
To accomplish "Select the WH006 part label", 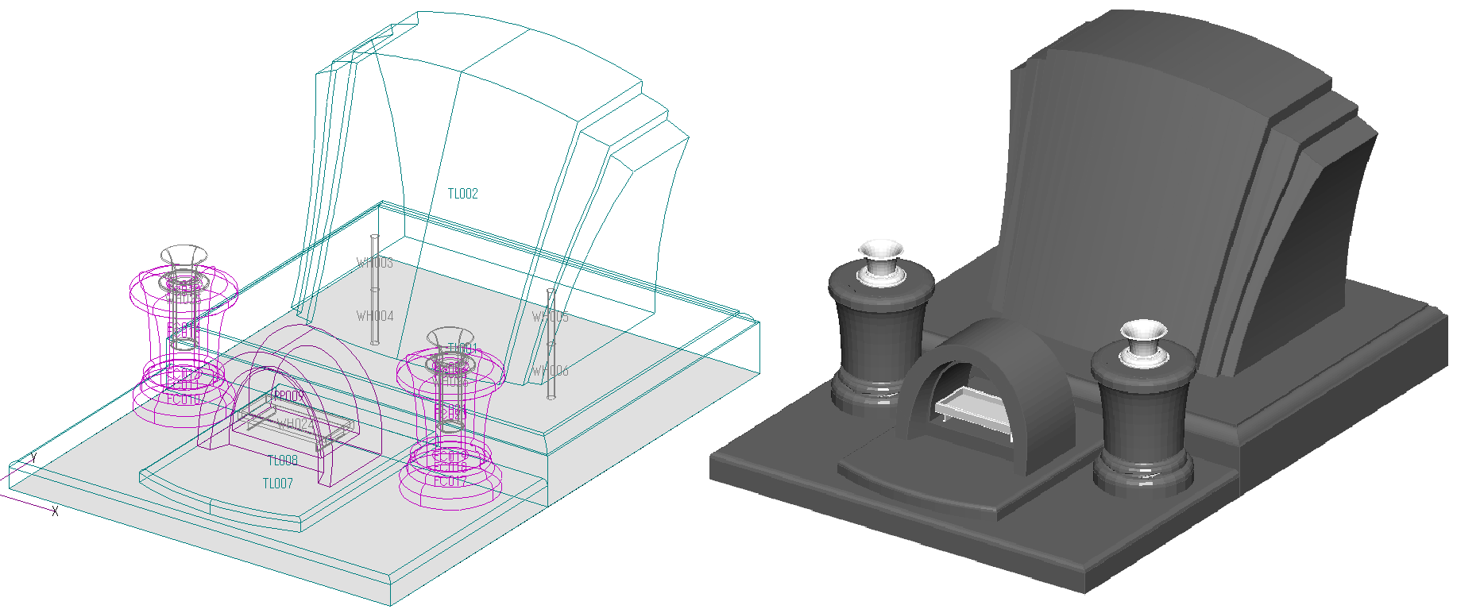I will (550, 371).
